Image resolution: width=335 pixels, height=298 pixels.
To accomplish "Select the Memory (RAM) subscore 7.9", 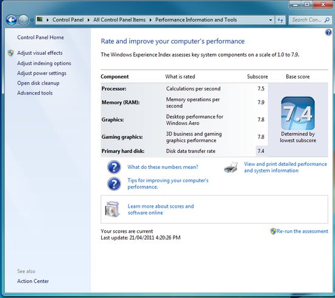I will 261,102.
